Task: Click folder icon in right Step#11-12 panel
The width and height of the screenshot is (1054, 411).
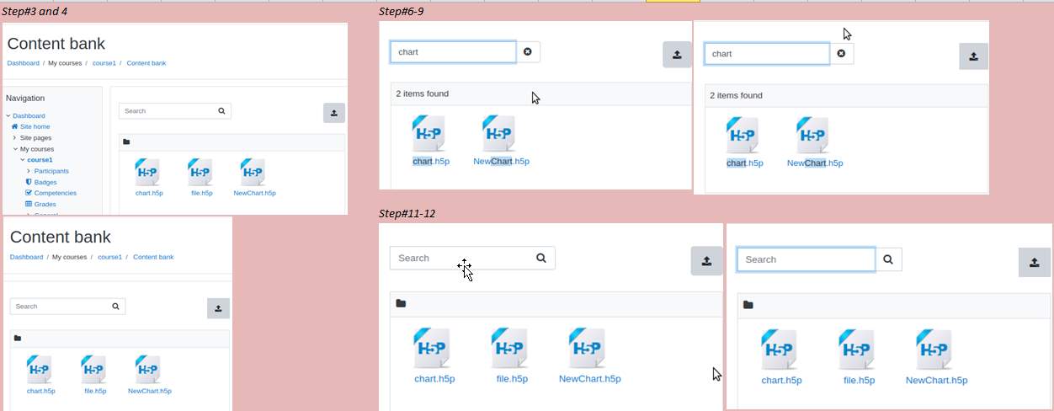Action: [748, 305]
